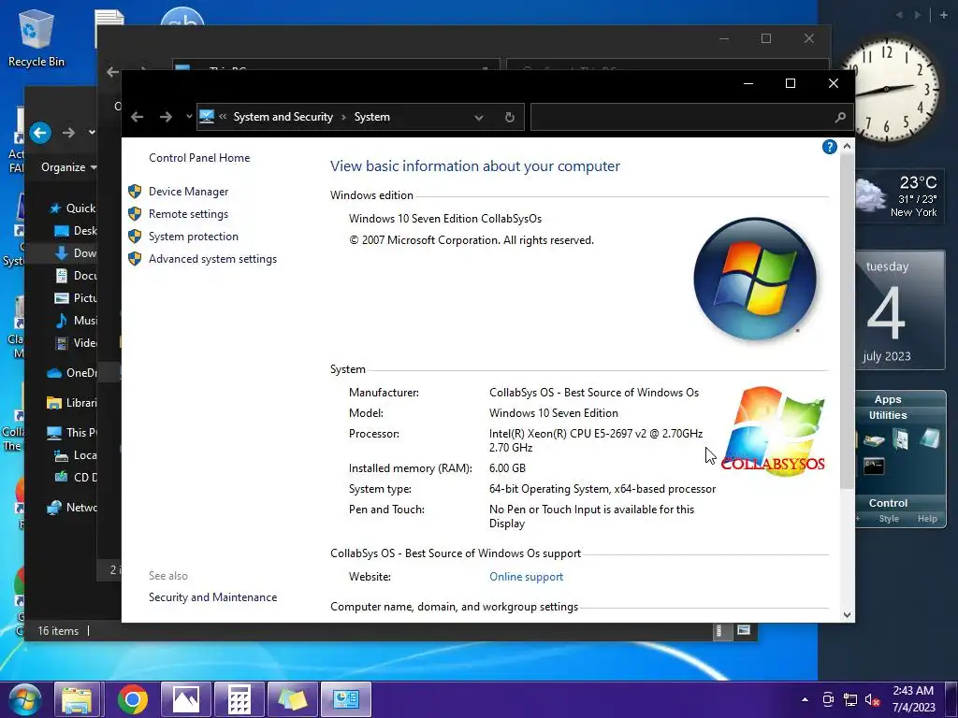The height and width of the screenshot is (718, 958).
Task: Click the Control Panel search field
Action: pos(683,117)
